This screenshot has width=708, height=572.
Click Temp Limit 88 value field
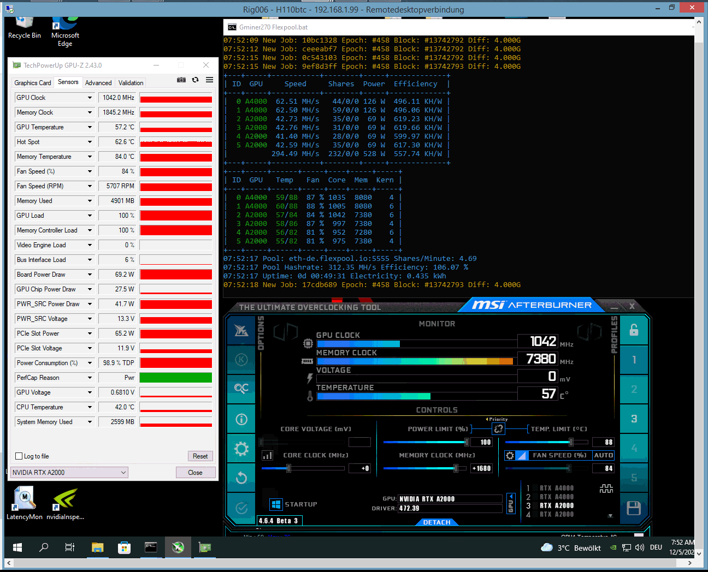click(603, 442)
